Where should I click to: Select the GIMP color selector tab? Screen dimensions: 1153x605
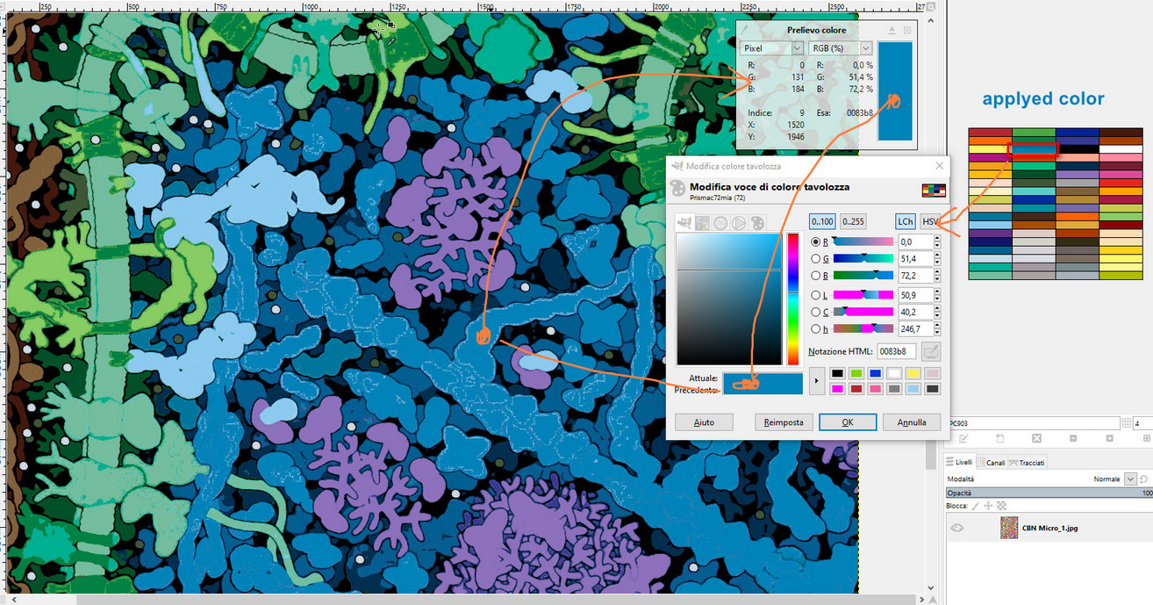pos(685,223)
